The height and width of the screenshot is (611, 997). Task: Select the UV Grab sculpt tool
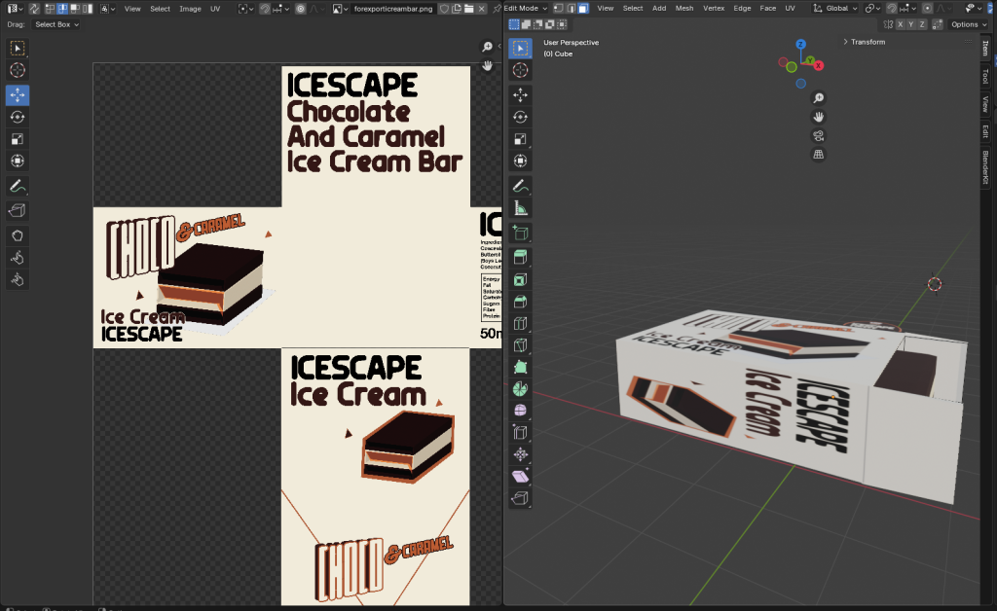pyautogui.click(x=18, y=235)
